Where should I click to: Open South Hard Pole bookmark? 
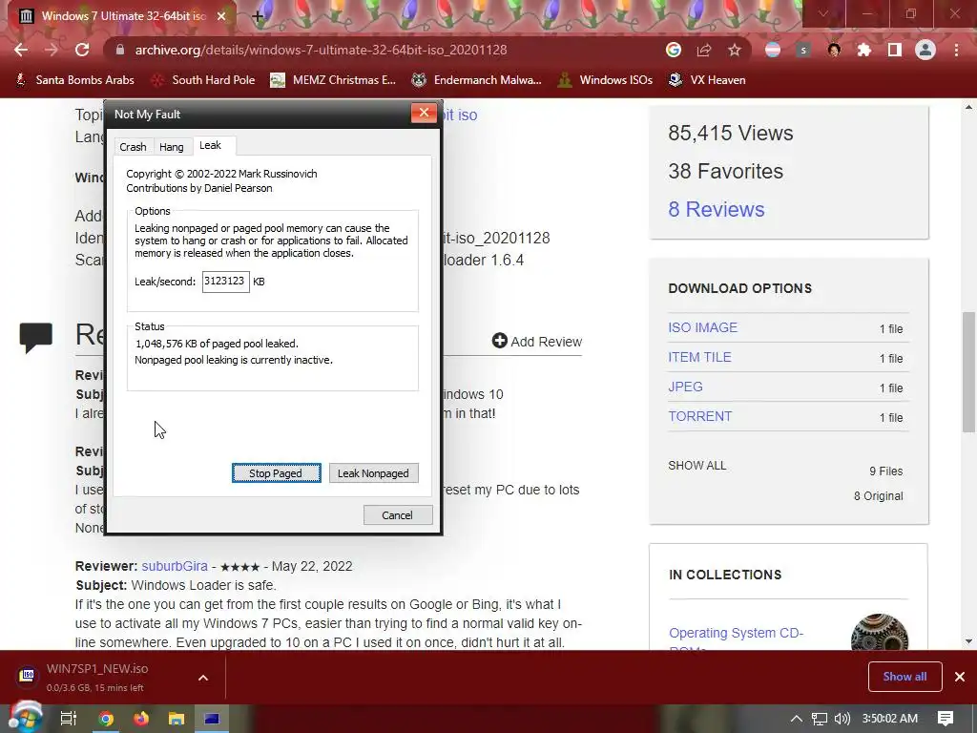pyautogui.click(x=203, y=80)
